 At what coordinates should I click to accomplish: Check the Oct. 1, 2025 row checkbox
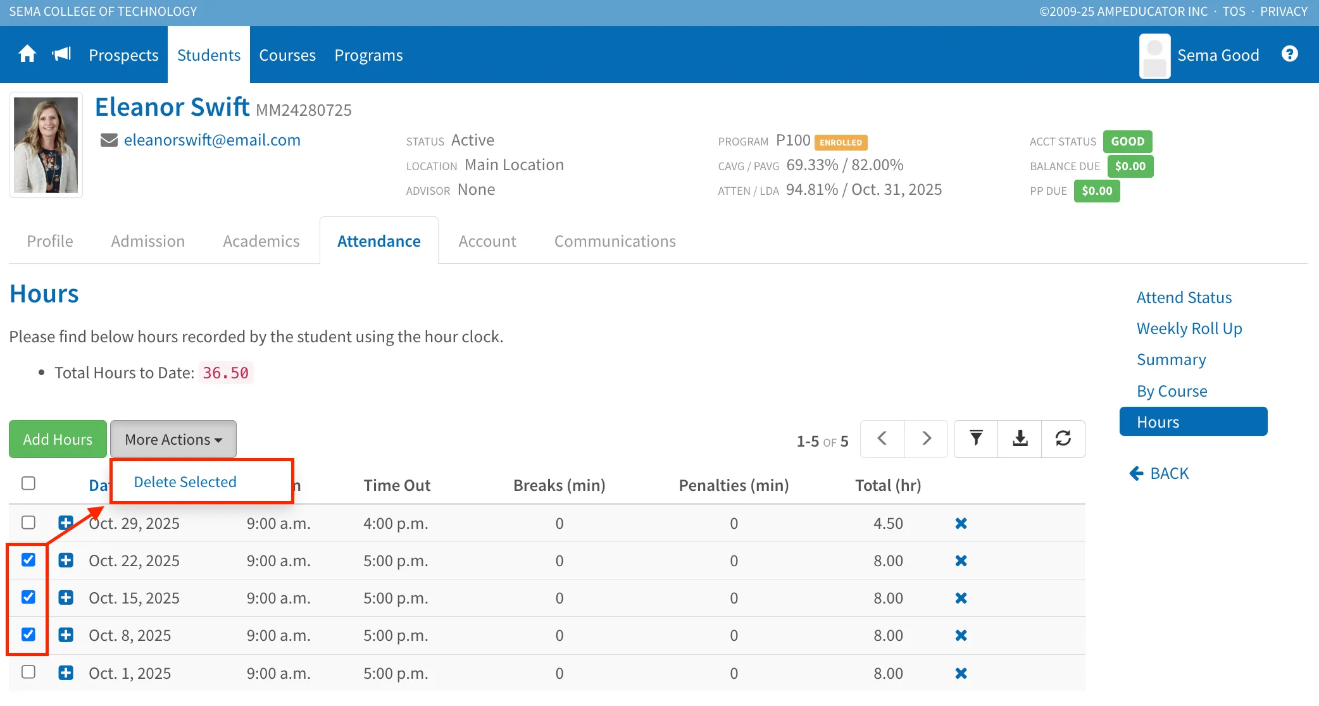(x=28, y=672)
